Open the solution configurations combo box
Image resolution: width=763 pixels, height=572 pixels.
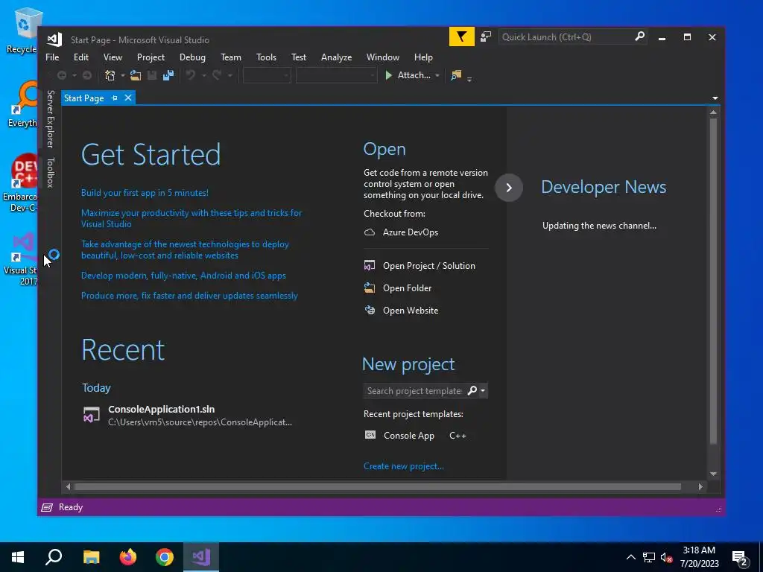coord(267,75)
